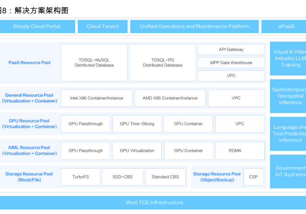
Task: Select the TDSQL-PG Distributed Database box
Action: [x=162, y=62]
